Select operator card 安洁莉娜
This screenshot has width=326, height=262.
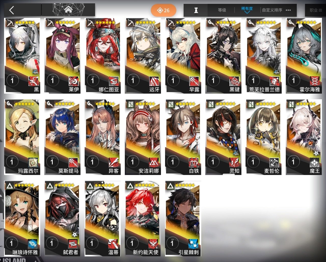click(143, 137)
